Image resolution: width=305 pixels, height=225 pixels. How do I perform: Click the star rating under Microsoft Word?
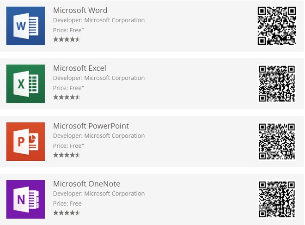(x=67, y=39)
